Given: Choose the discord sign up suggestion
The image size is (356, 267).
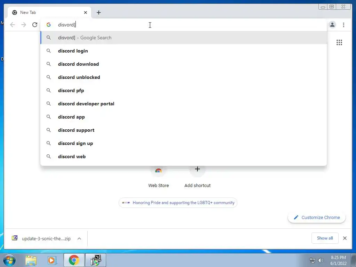Looking at the screenshot, I should [x=184, y=143].
